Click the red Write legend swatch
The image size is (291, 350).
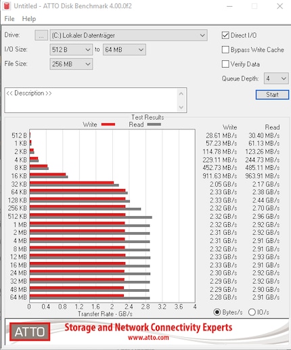pos(108,125)
